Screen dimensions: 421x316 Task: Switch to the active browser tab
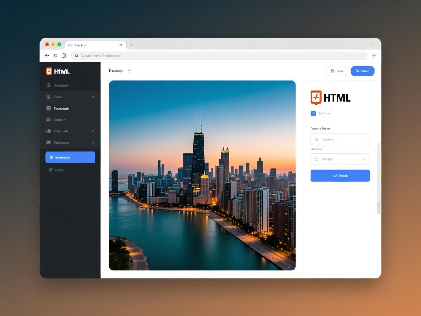click(x=95, y=45)
